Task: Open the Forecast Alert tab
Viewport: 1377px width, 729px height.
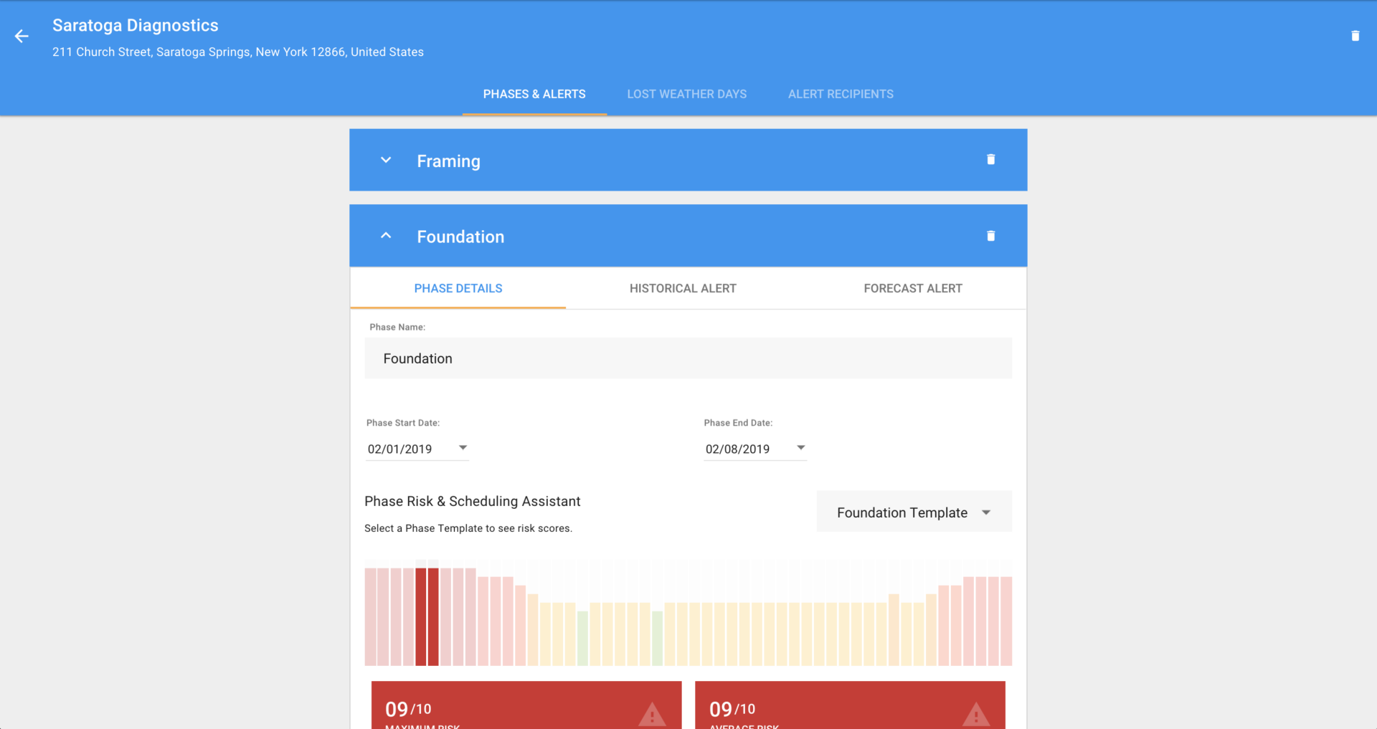Action: click(912, 288)
